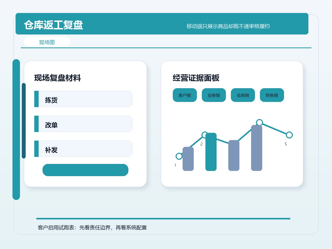Click subtitle 移动端只展示商品却跑不通审核履约
The image size is (332, 249).
pyautogui.click(x=228, y=26)
